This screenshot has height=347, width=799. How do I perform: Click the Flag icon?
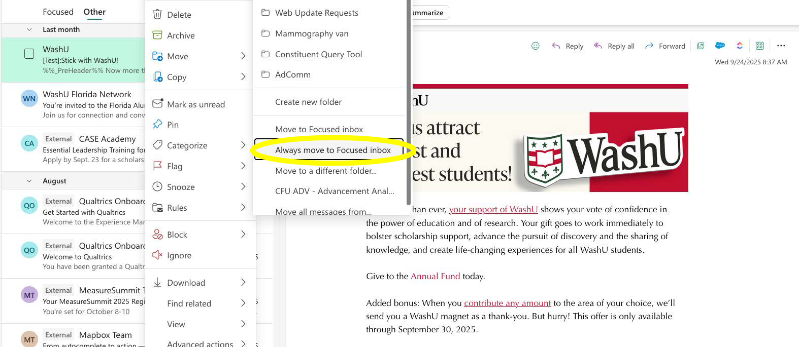[x=157, y=166]
